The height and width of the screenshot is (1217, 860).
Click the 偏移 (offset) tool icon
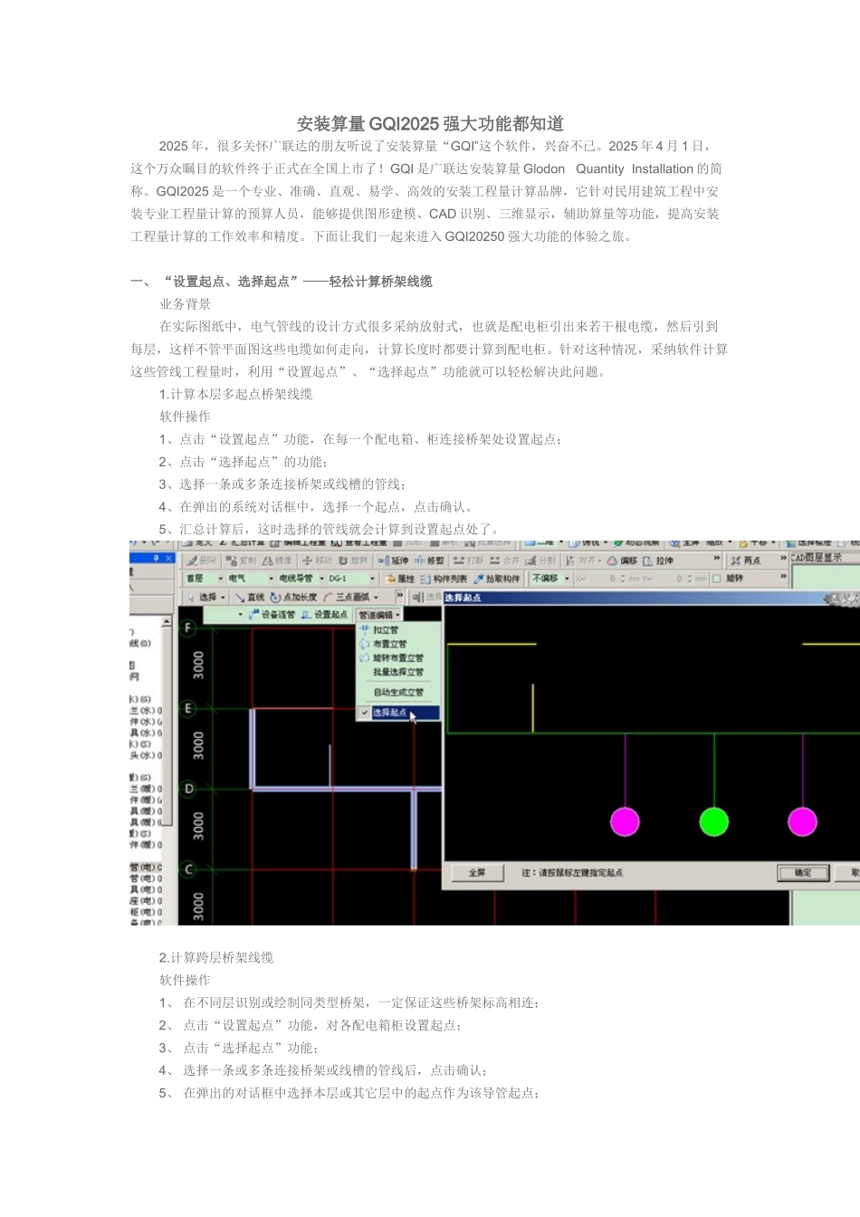coord(622,561)
